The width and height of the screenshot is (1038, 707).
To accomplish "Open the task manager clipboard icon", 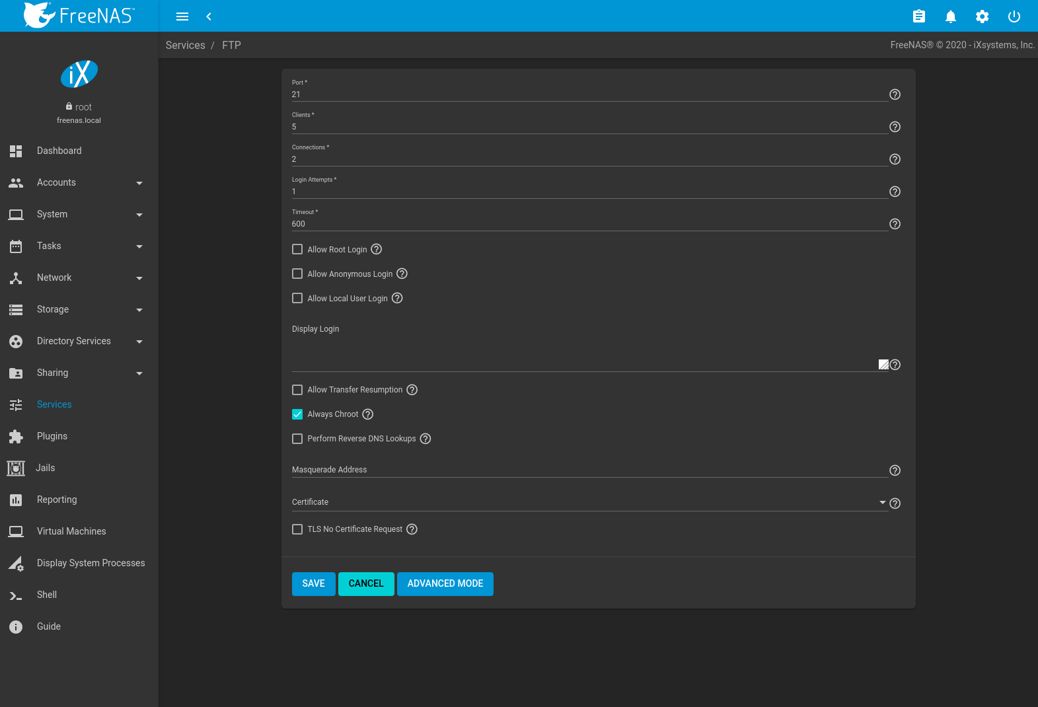I will pyautogui.click(x=918, y=17).
